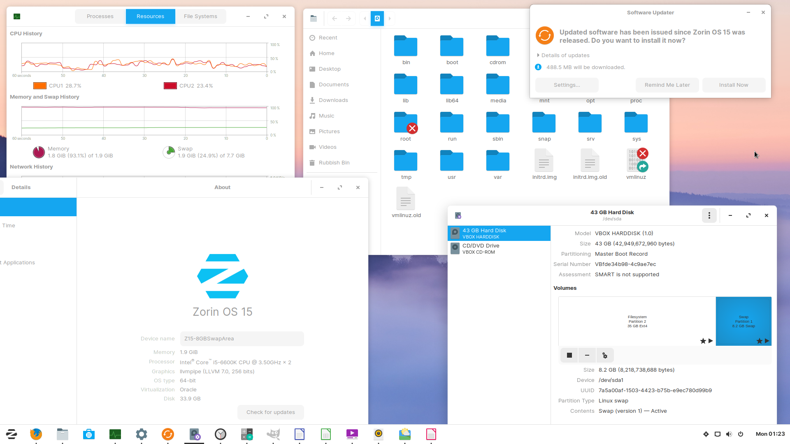Click the Install Now button
The image size is (790, 444).
click(x=734, y=85)
